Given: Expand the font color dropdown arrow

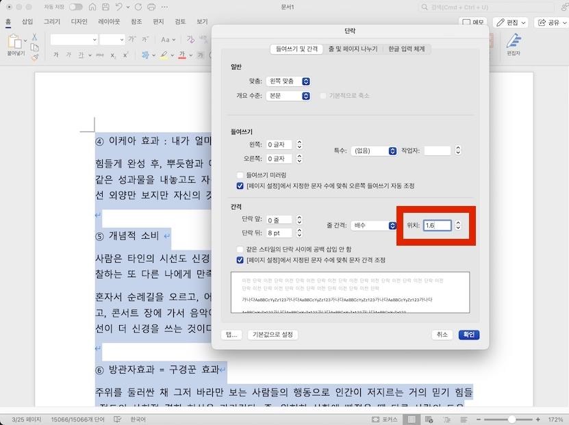Looking at the screenshot, I should (190, 55).
